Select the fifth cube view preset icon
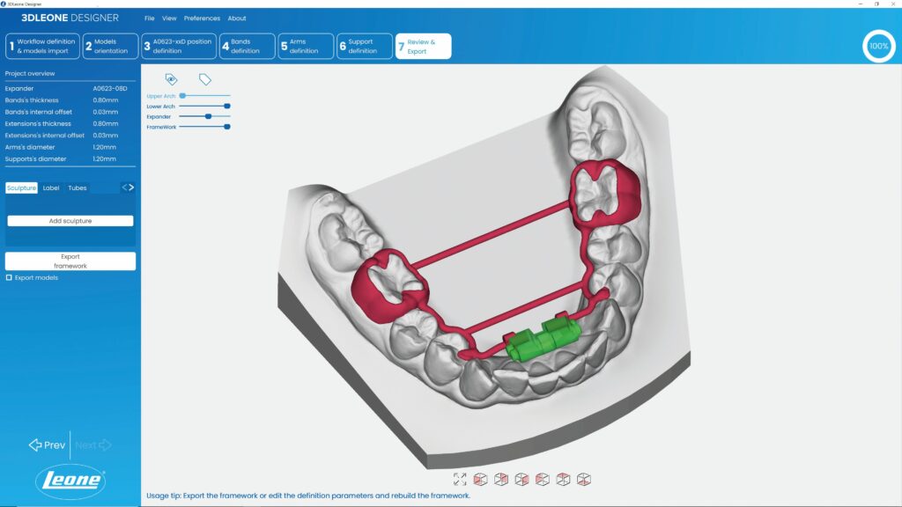The height and width of the screenshot is (507, 902). tap(563, 479)
